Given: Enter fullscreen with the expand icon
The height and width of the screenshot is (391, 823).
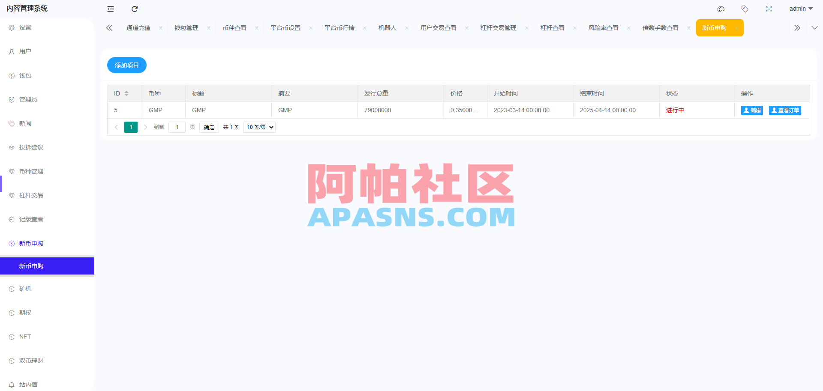Looking at the screenshot, I should [769, 9].
